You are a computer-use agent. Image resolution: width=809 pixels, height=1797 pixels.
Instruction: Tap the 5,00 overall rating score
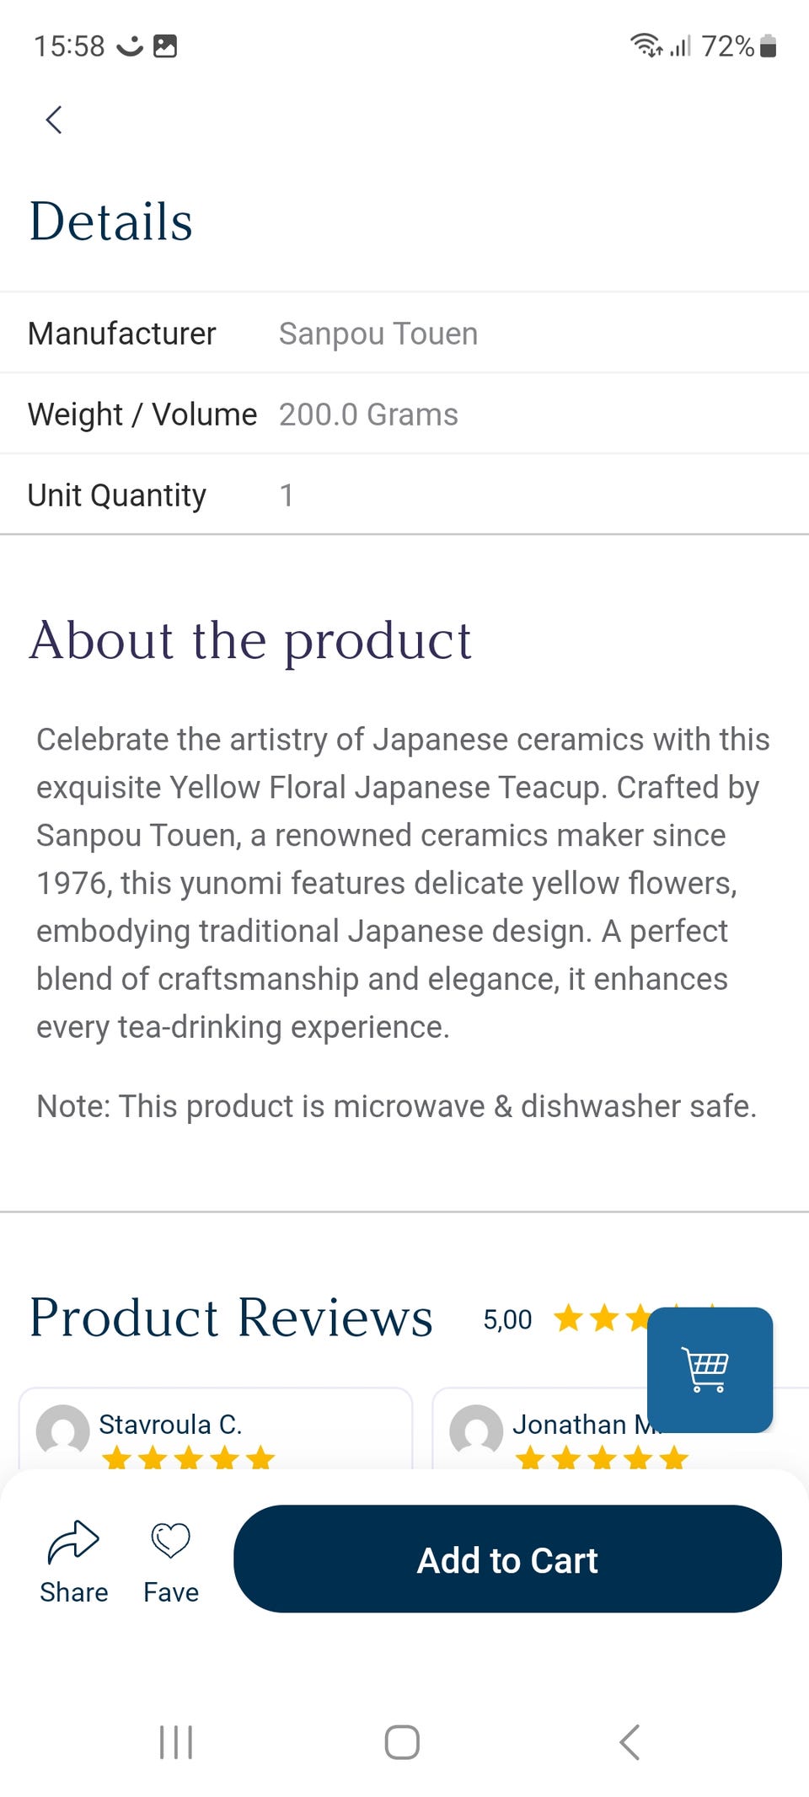[507, 1319]
